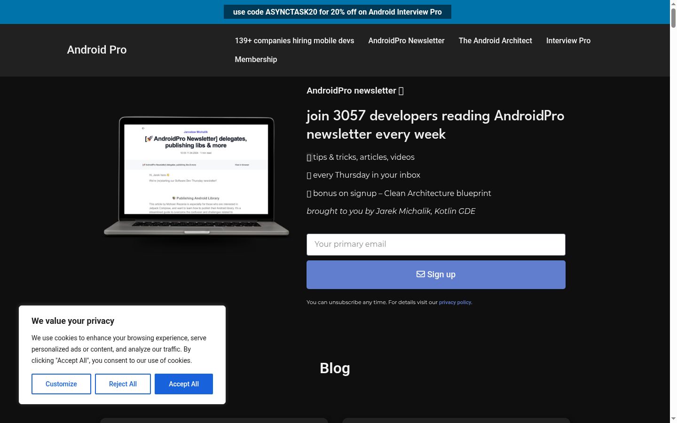
Task: Click 'brought to you by Jarek Michalik' text
Action: coord(391,211)
